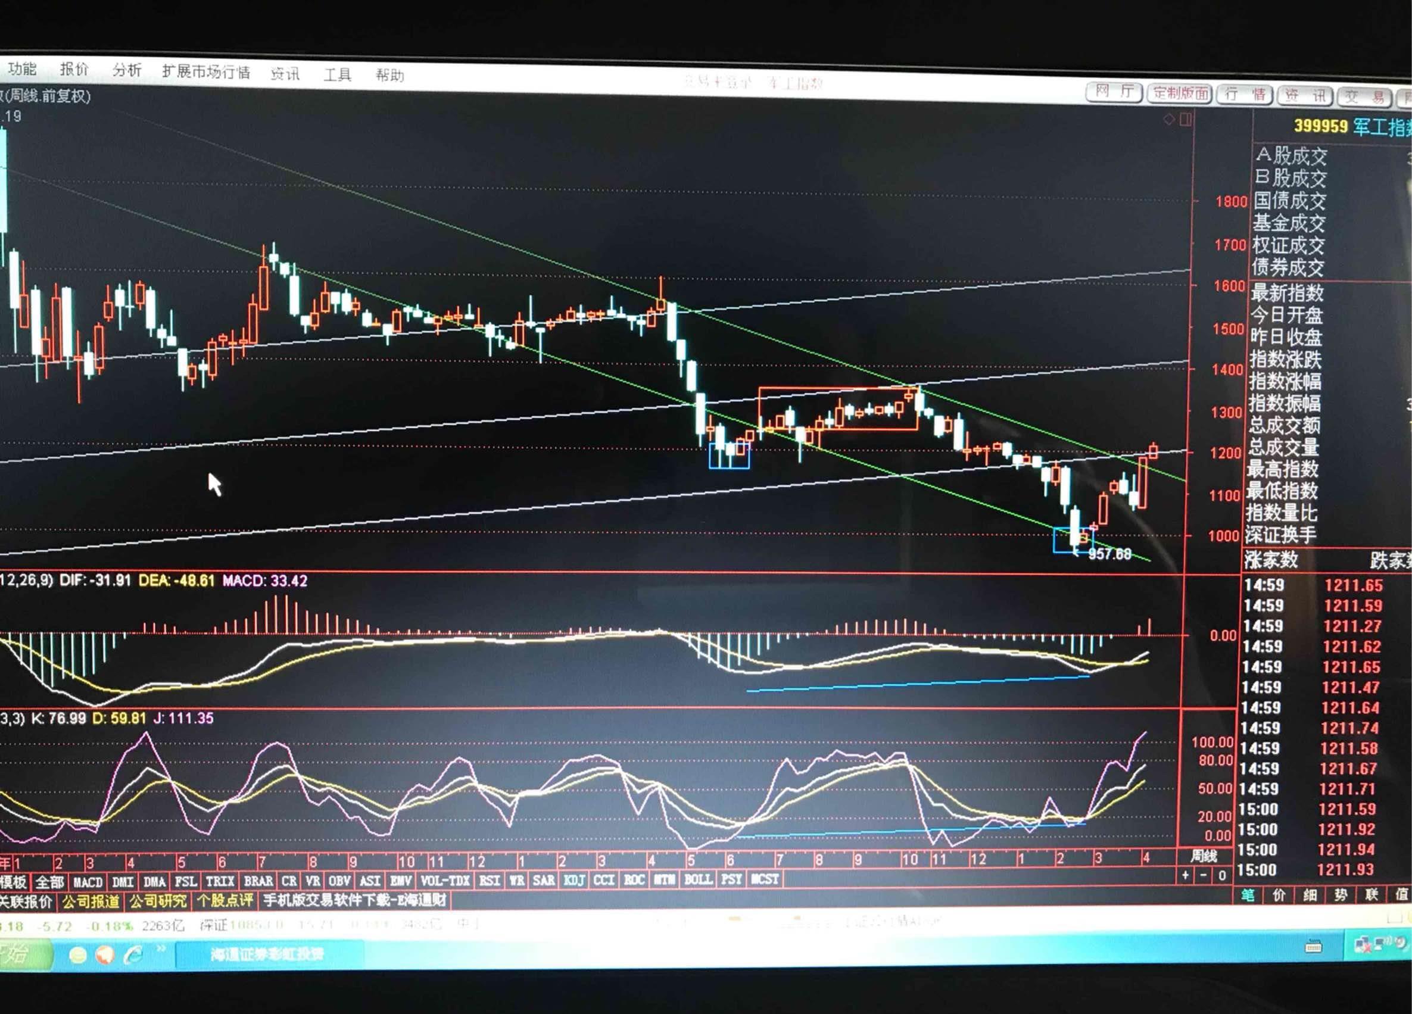The image size is (1412, 1014).
Task: Click the 交易 button at top right
Action: (1365, 97)
